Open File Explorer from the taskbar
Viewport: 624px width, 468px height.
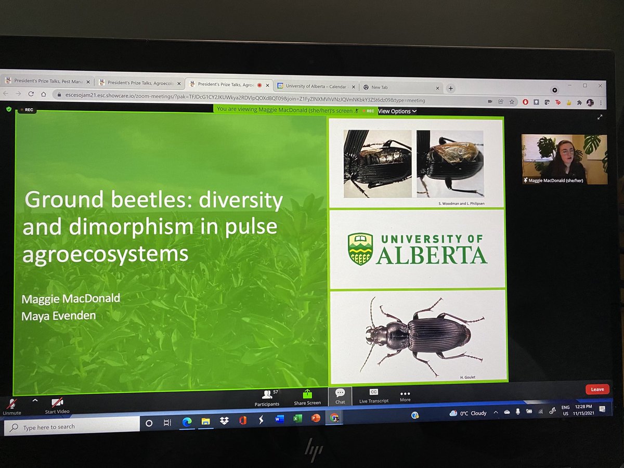(x=205, y=421)
